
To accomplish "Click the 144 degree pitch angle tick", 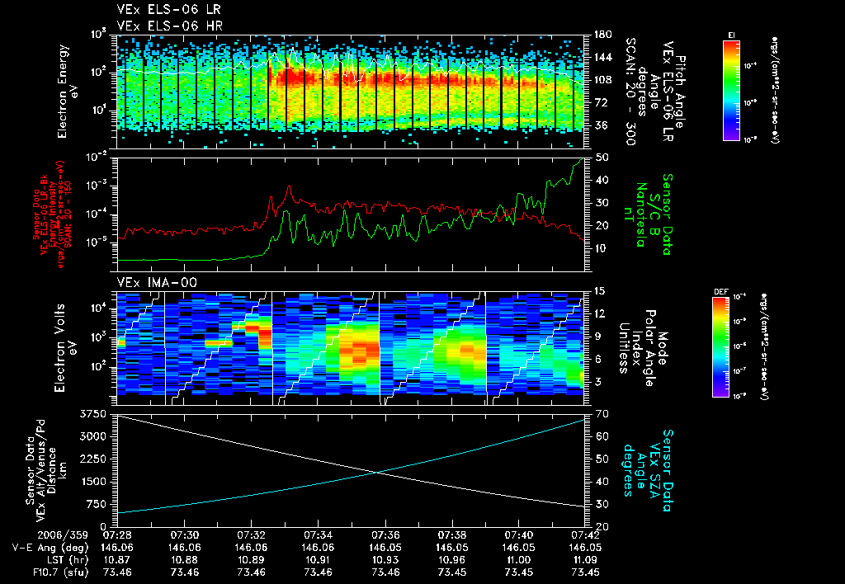I will tap(603, 57).
